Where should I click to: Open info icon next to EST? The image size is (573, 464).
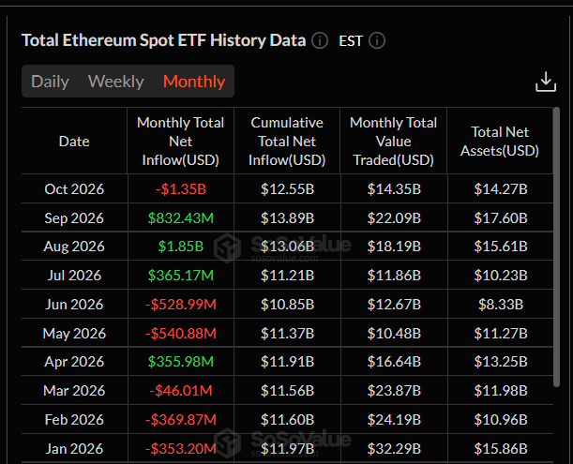(377, 40)
